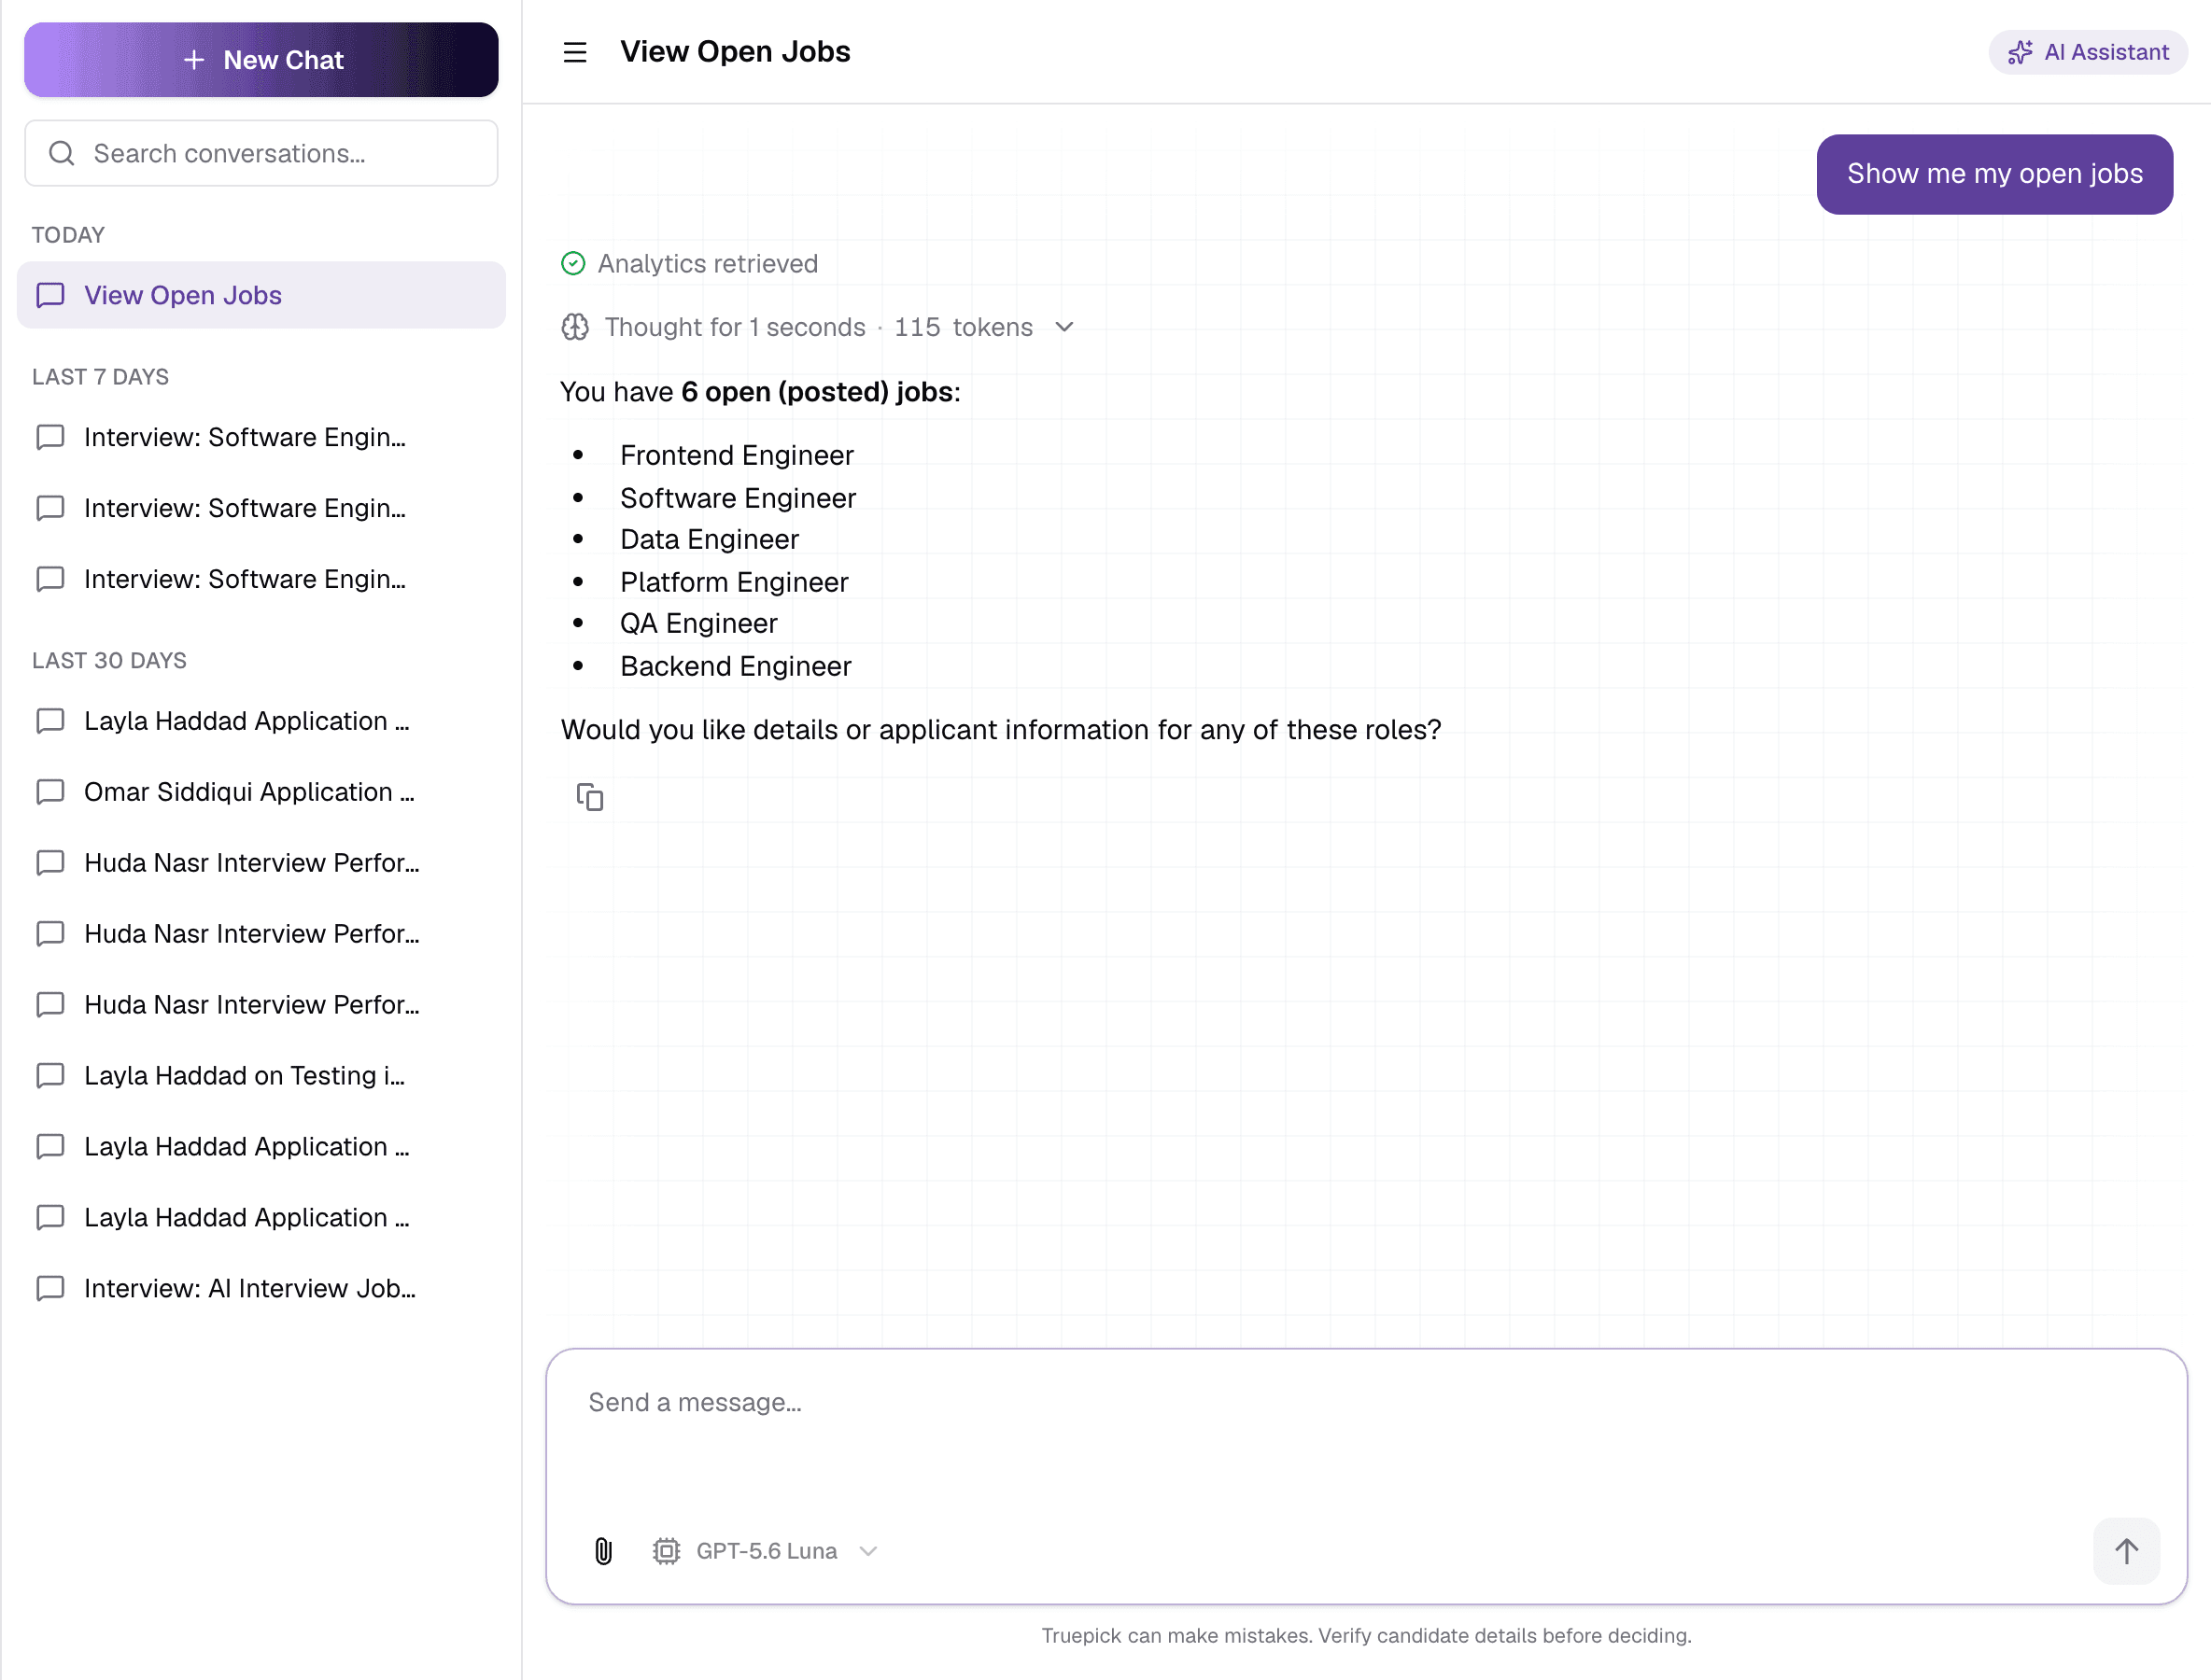This screenshot has height=1680, width=2211.
Task: Open Layla Haddad on Testing conversation
Action: pyautogui.click(x=261, y=1076)
